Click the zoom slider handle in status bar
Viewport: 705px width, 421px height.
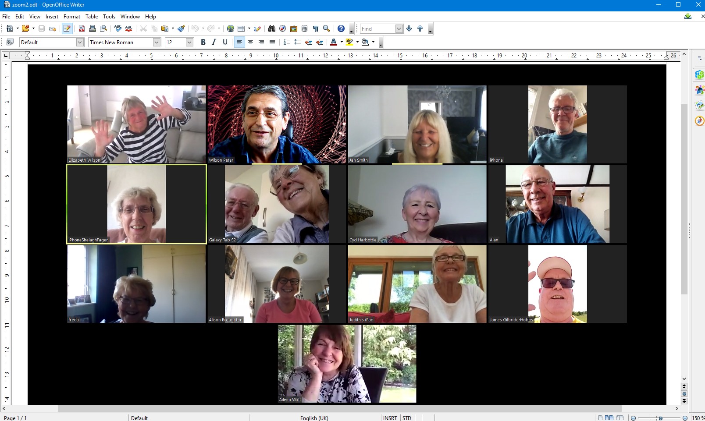660,418
